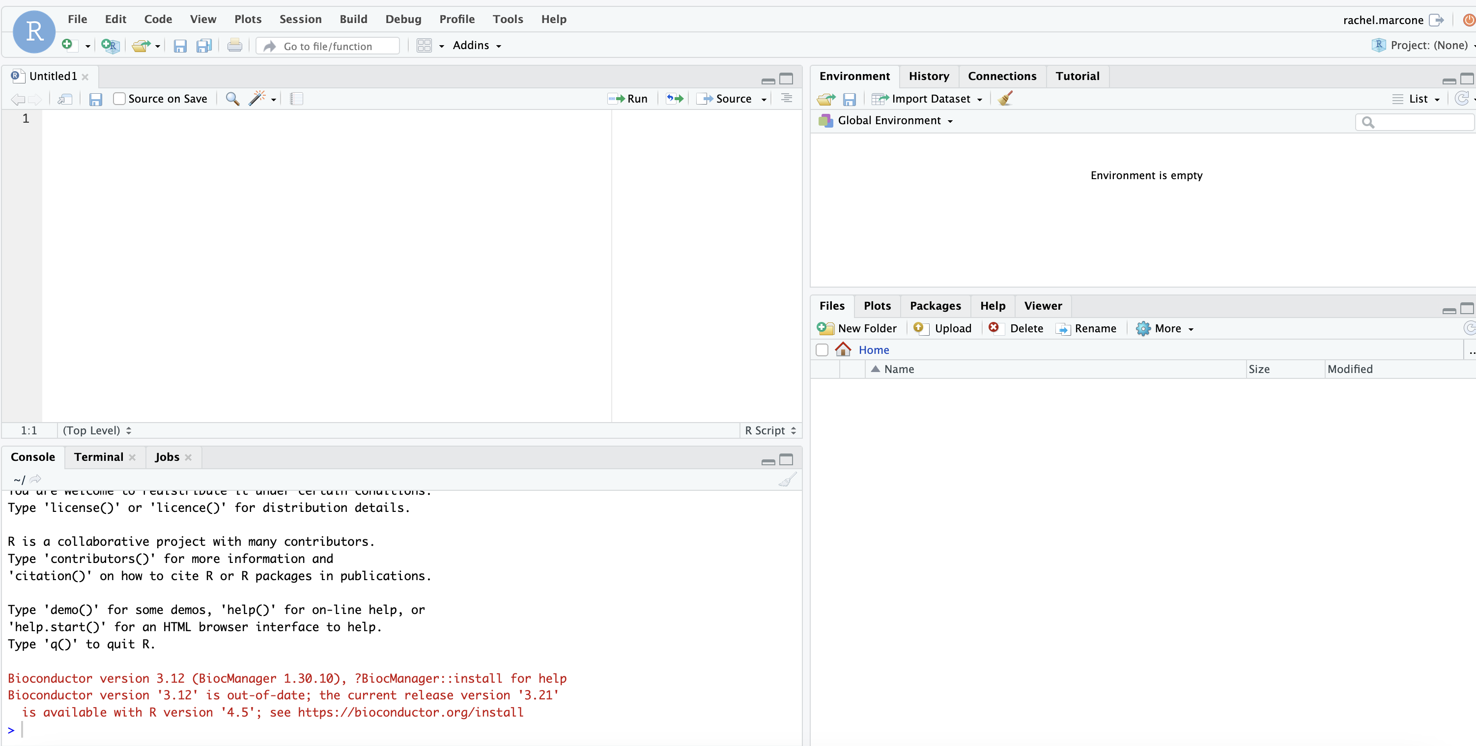
Task: Tick the select-all checkbox beside Home
Action: click(822, 350)
